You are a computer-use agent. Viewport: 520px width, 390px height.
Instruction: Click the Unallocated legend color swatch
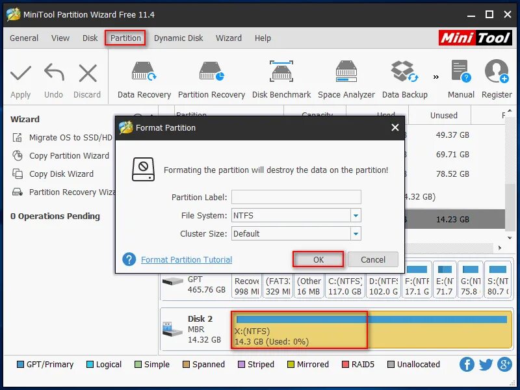point(391,365)
